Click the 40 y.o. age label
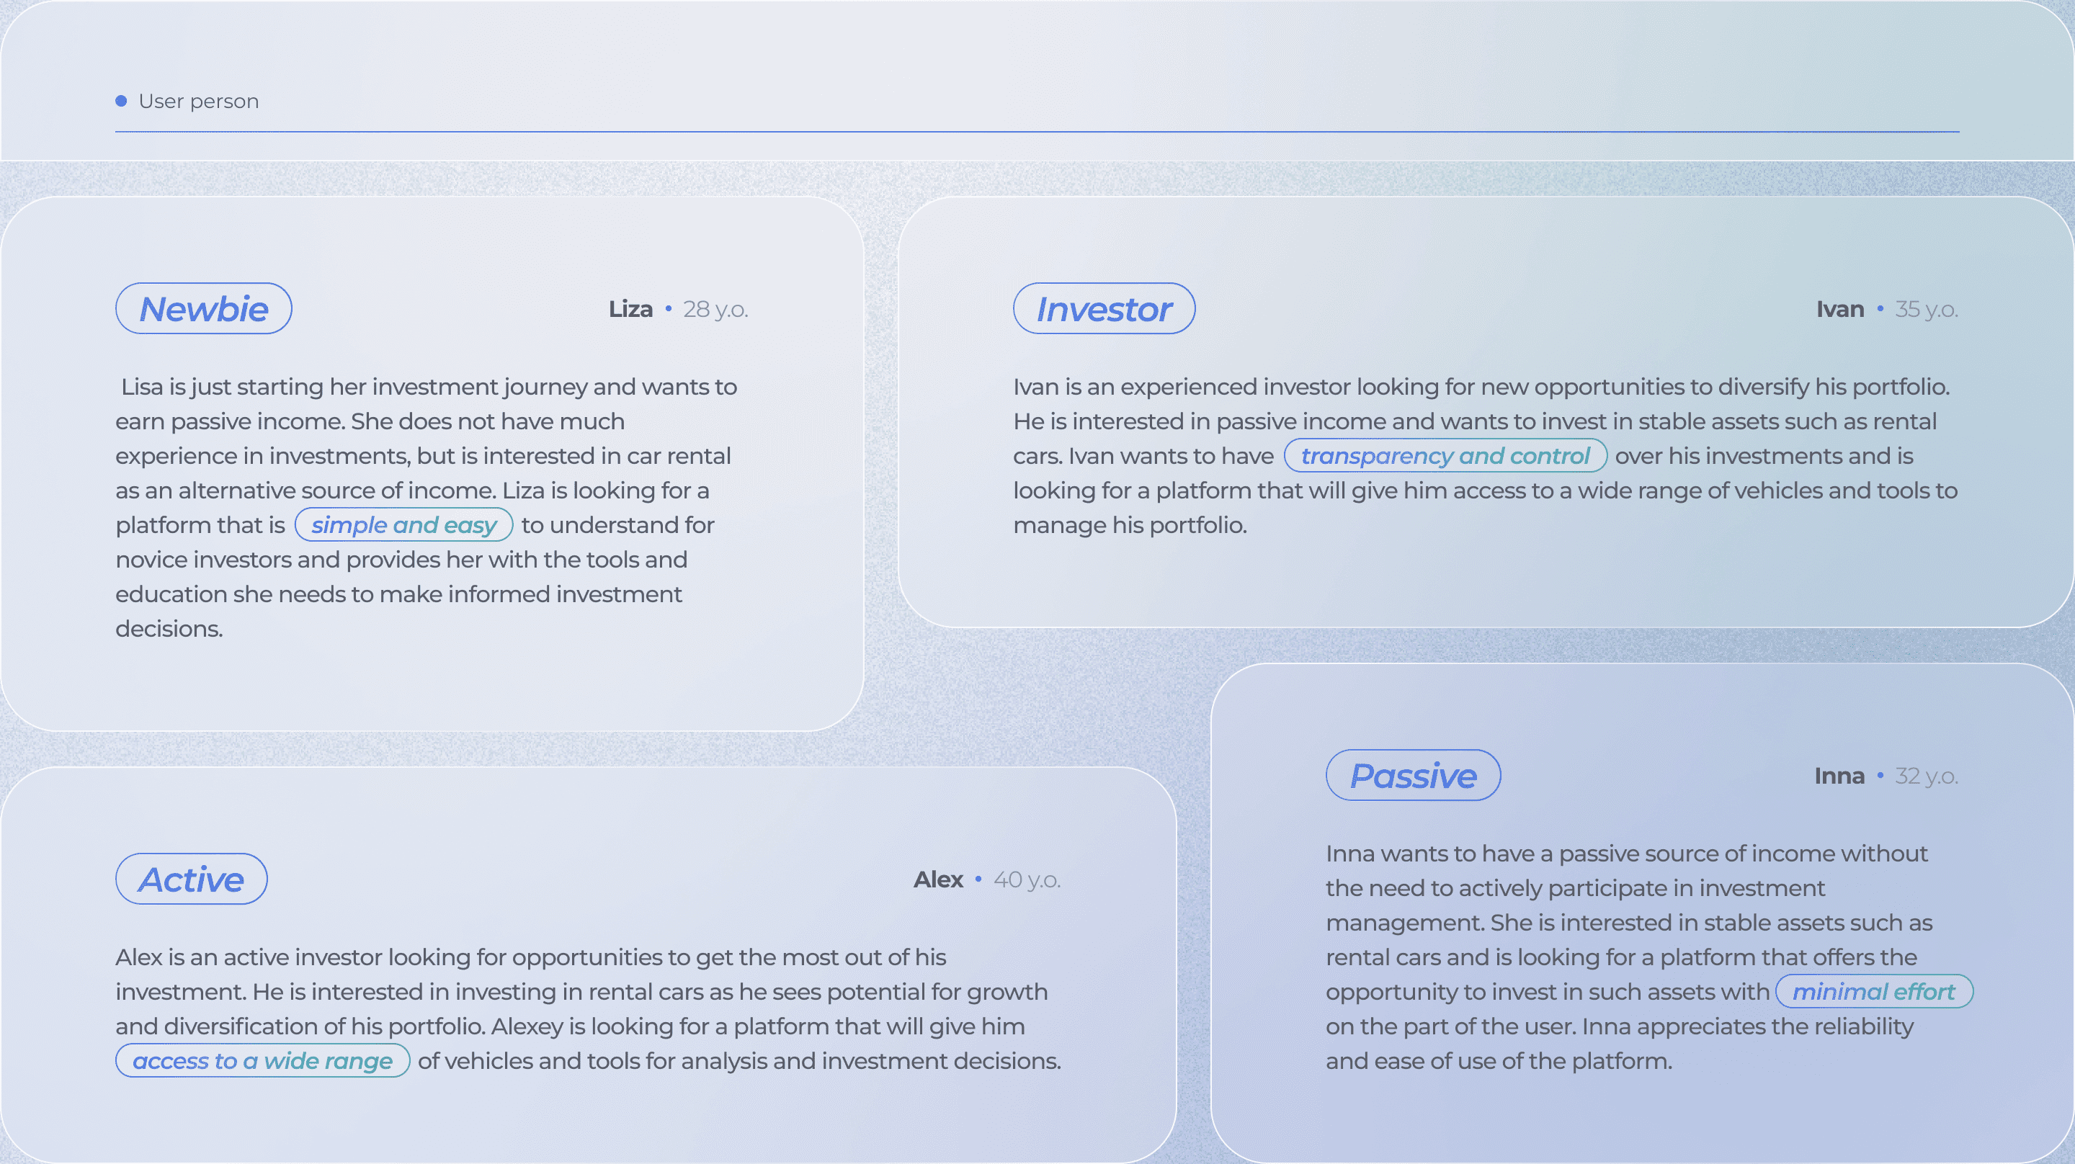2075x1164 pixels. [1027, 879]
